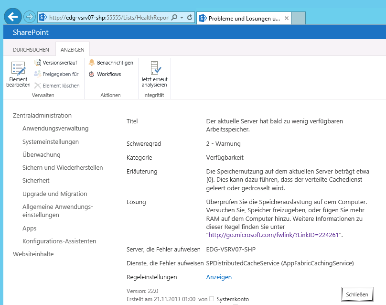
Task: Click the refresh page icon
Action: point(190,17)
